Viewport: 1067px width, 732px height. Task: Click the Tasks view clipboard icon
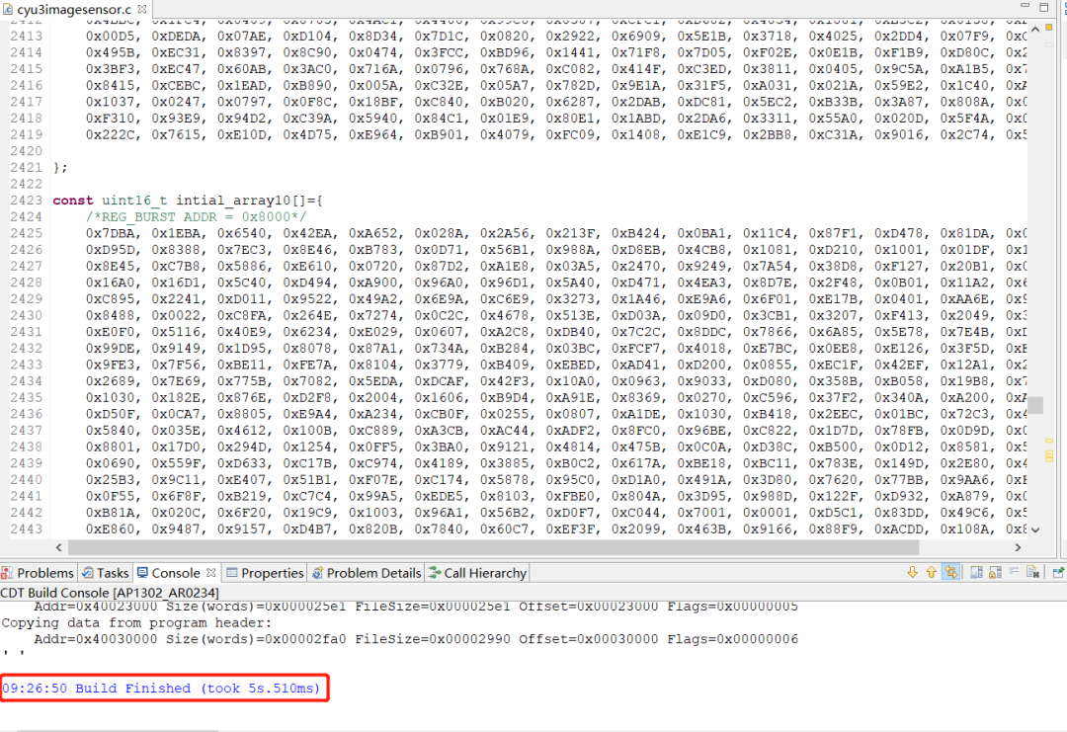click(x=89, y=572)
